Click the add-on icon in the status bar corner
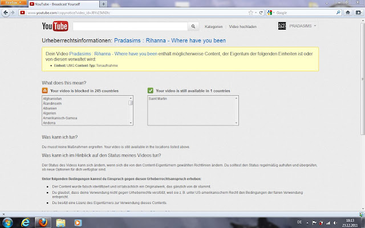 pyautogui.click(x=362, y=214)
